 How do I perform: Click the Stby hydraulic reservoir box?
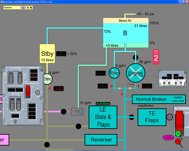pyautogui.click(x=47, y=56)
